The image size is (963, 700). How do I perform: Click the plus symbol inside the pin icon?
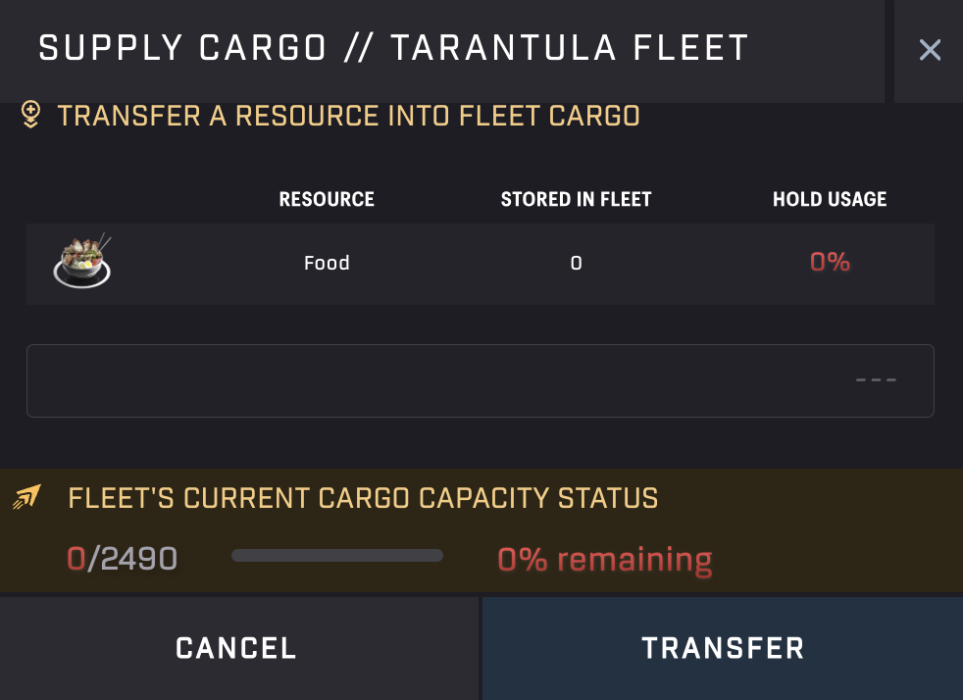coord(32,108)
